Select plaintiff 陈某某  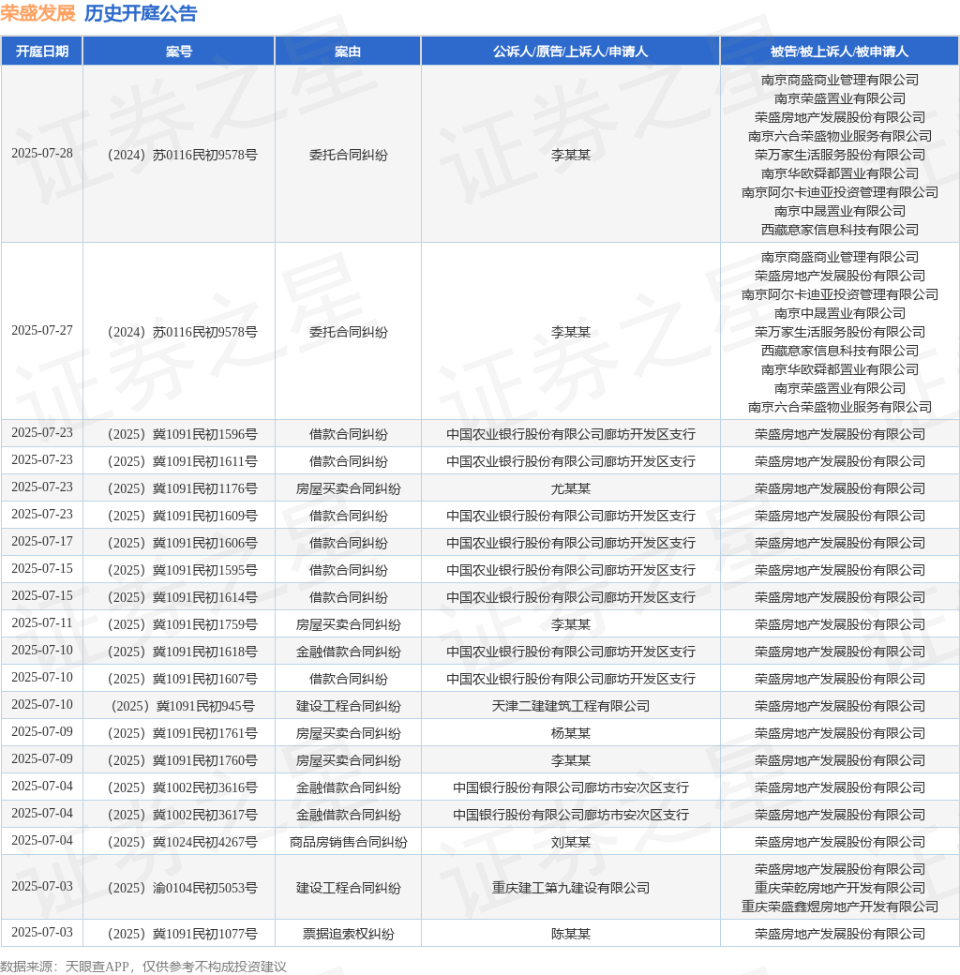coord(571,934)
